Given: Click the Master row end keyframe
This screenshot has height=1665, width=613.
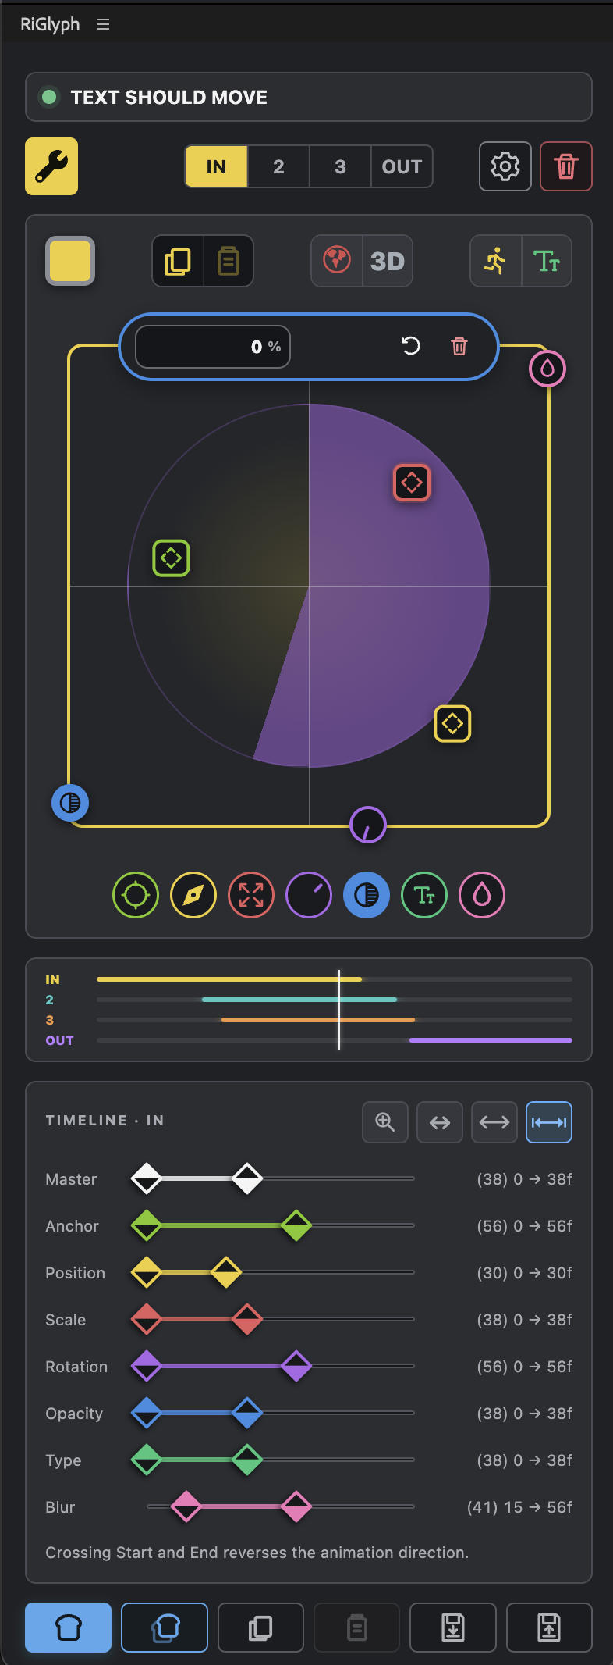Looking at the screenshot, I should (x=247, y=1178).
